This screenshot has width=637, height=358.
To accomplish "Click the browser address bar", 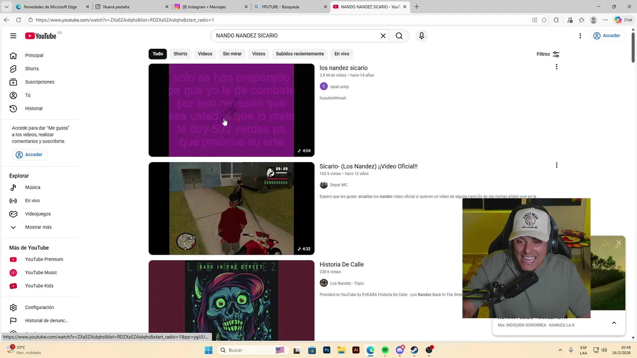I will coord(281,20).
